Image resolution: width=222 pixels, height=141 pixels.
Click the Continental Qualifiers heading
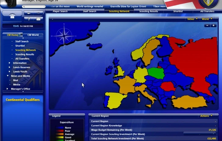click(x=23, y=100)
